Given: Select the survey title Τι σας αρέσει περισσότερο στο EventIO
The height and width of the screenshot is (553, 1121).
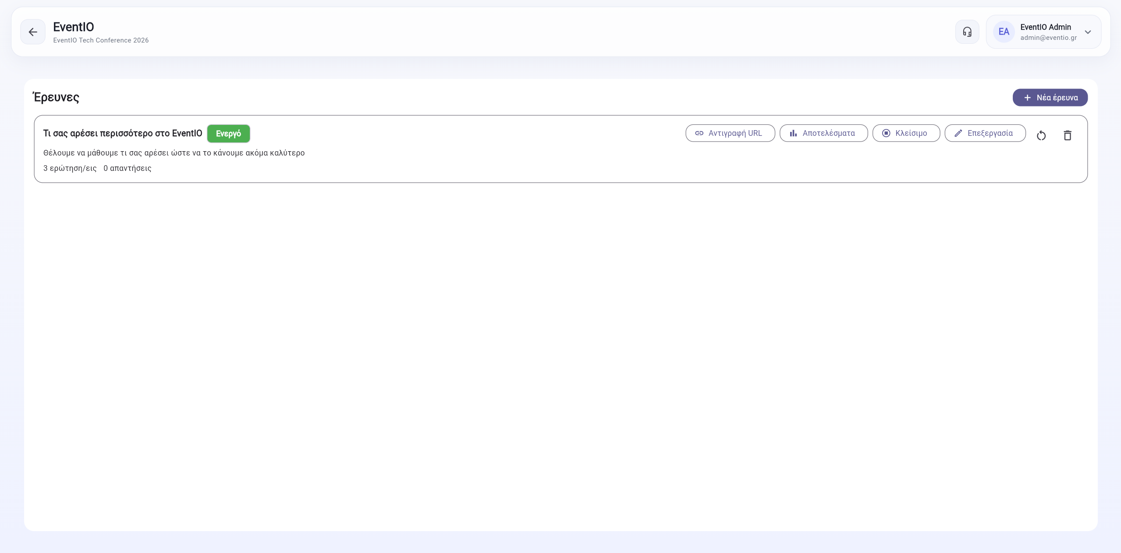Looking at the screenshot, I should point(123,133).
